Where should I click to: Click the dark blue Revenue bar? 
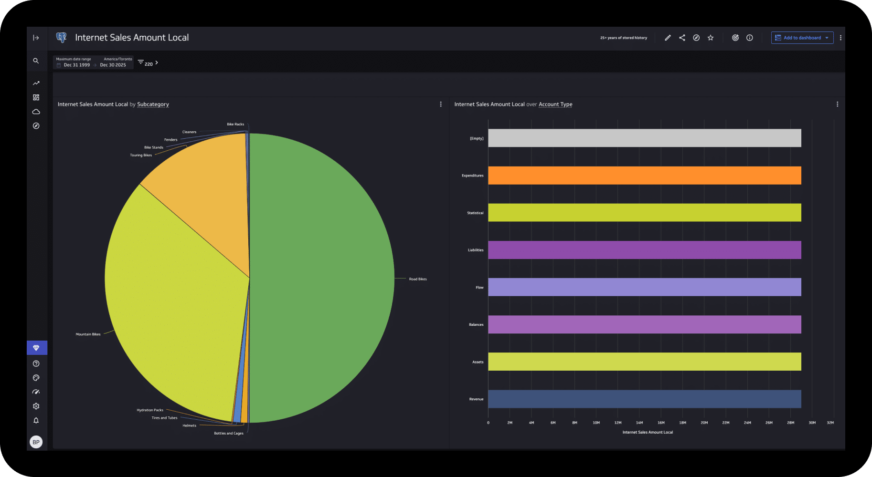[x=644, y=399]
